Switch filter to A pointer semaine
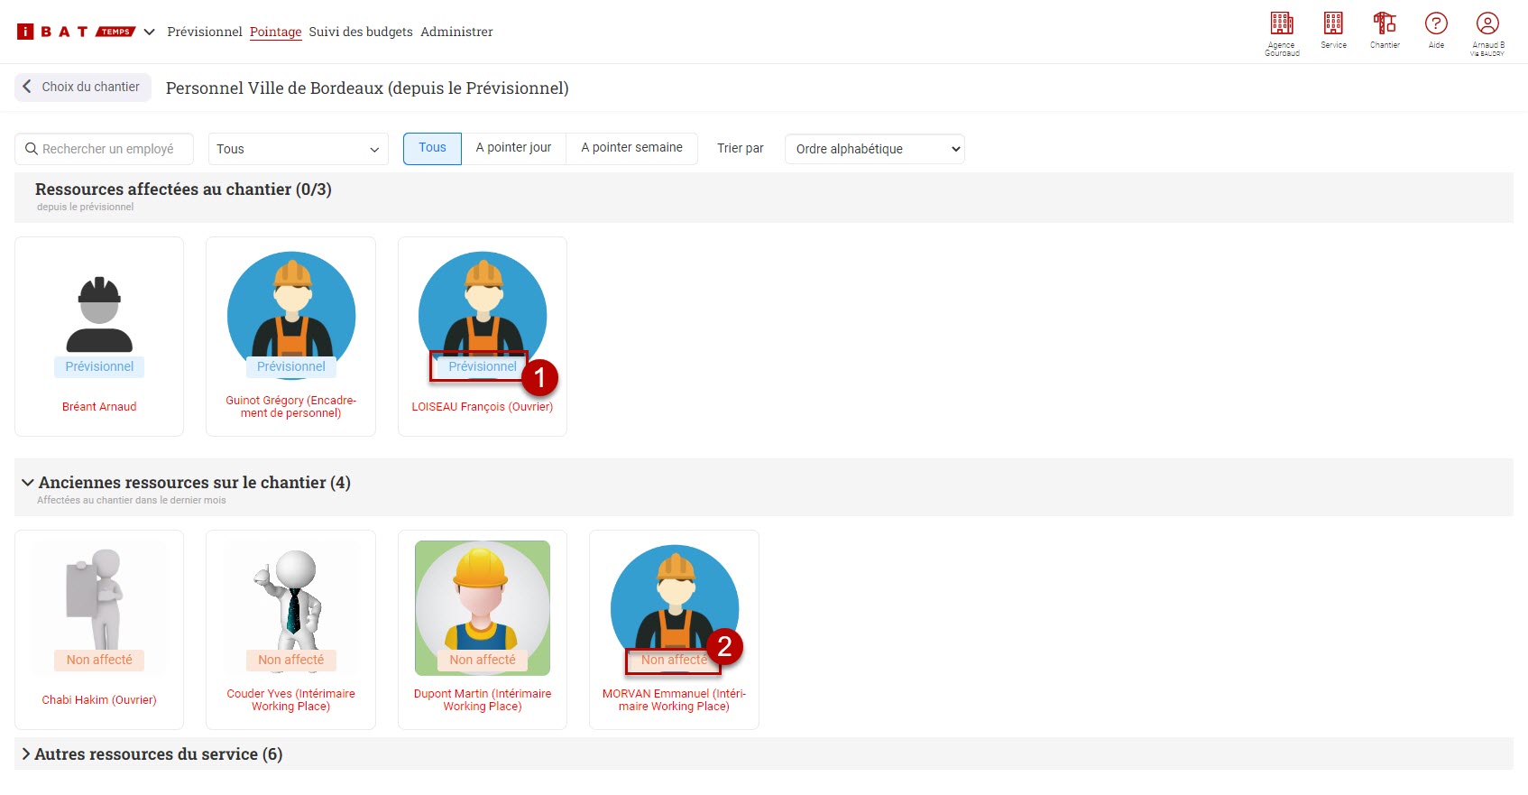Image resolution: width=1528 pixels, height=795 pixels. 631,148
